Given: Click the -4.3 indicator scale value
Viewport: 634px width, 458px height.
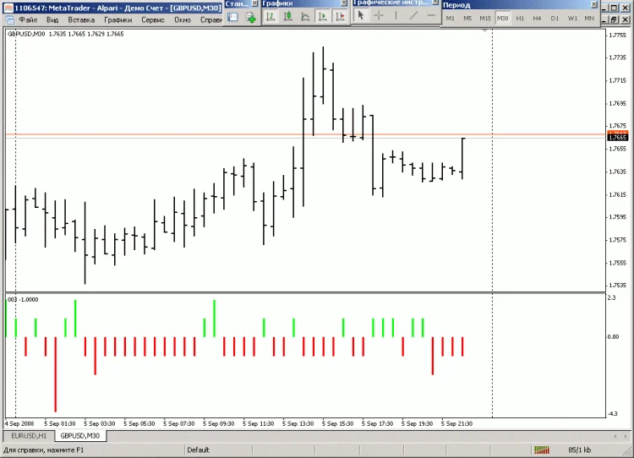Looking at the screenshot, I should click(613, 413).
